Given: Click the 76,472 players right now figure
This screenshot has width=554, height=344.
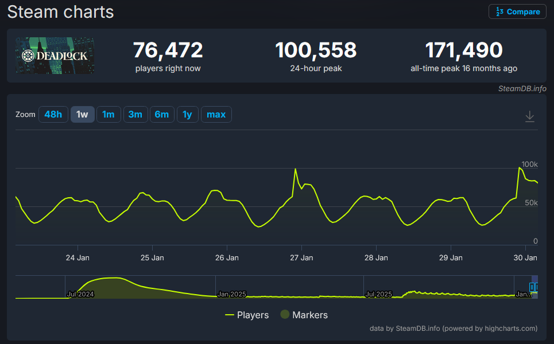Looking at the screenshot, I should 168,50.
